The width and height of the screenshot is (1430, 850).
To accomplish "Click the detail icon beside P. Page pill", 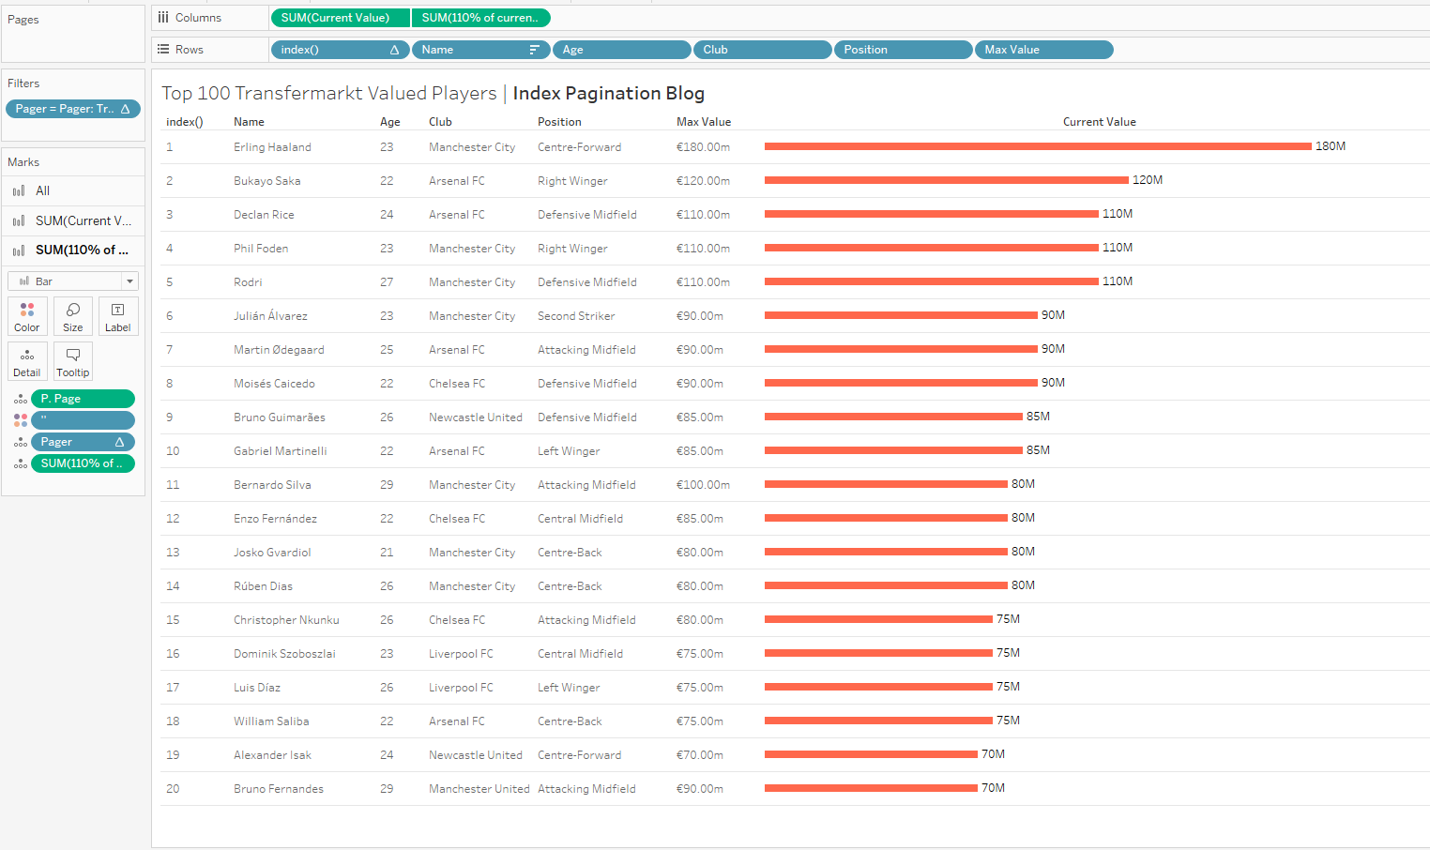I will (21, 399).
